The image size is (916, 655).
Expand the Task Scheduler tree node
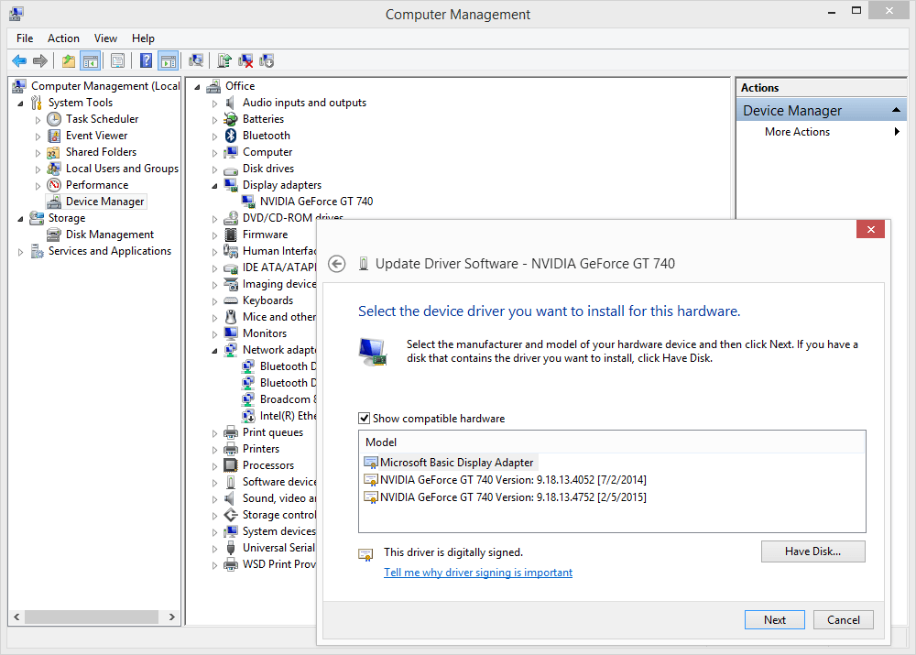click(38, 119)
